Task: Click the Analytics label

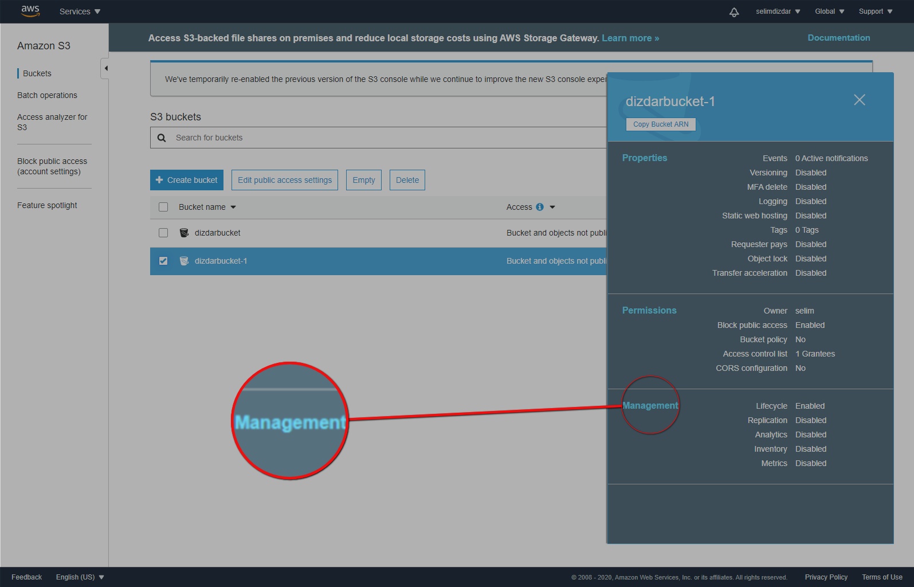Action: click(x=771, y=435)
